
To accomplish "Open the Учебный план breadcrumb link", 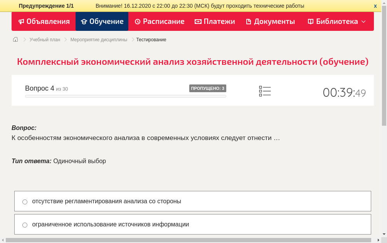I will tap(44, 39).
